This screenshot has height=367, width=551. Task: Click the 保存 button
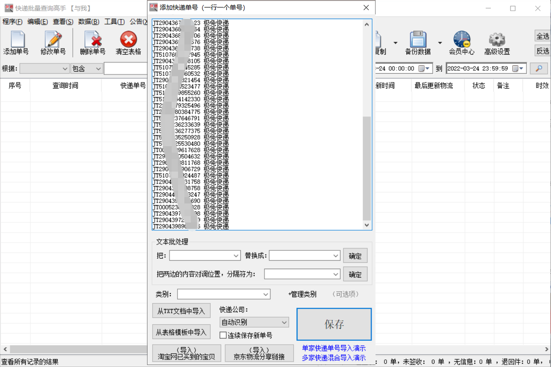pyautogui.click(x=334, y=324)
